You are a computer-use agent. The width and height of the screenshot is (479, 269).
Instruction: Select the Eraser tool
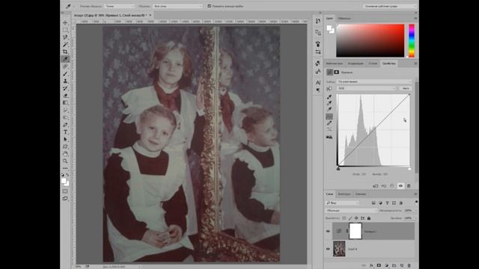coord(65,96)
